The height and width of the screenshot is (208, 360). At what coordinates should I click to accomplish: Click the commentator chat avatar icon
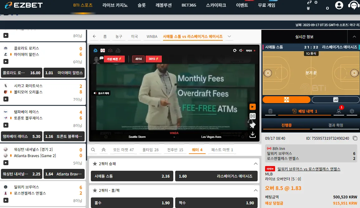coord(98,60)
